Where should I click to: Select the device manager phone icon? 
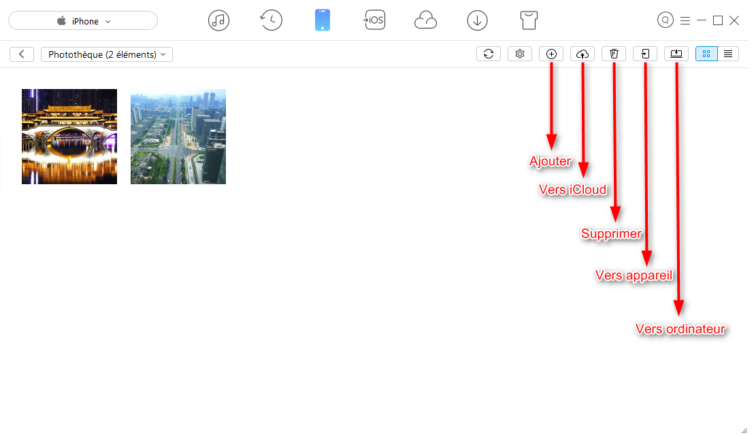pos(322,20)
